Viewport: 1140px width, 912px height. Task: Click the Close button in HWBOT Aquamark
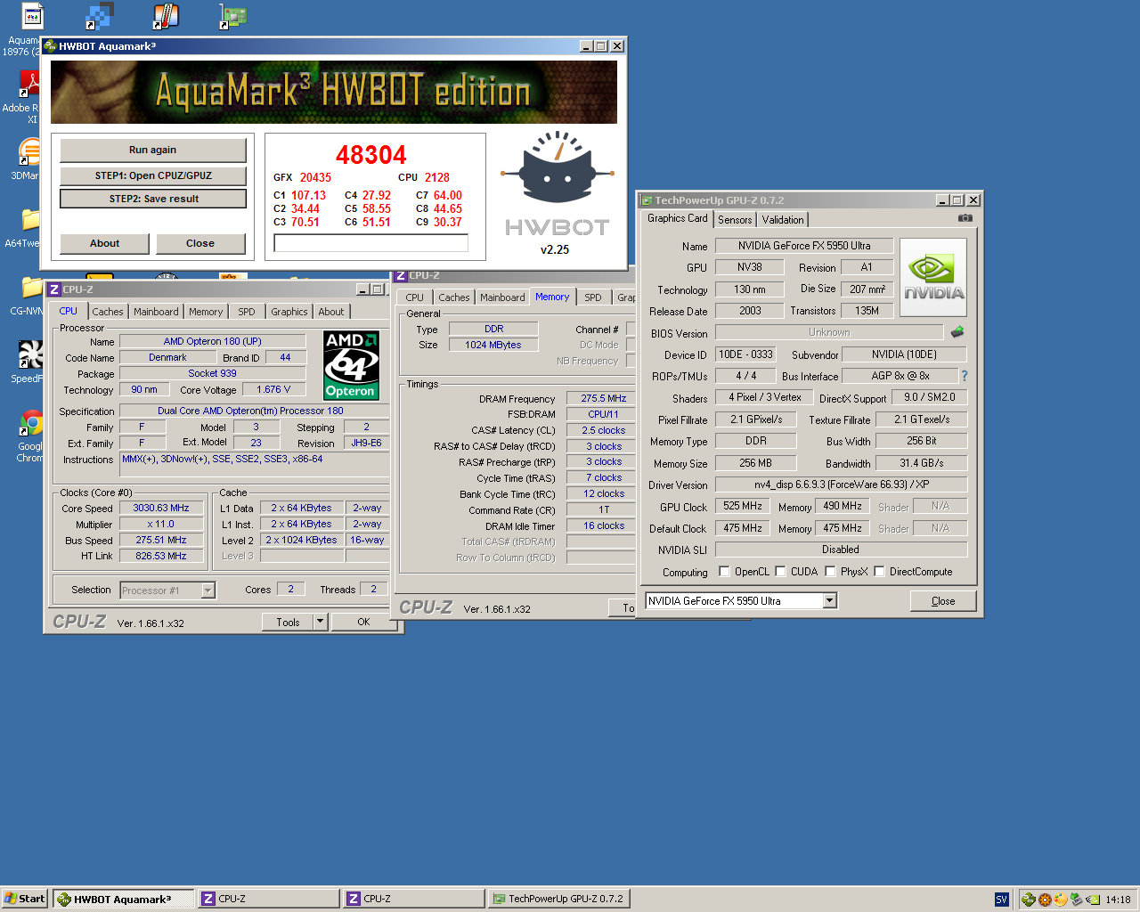pyautogui.click(x=200, y=243)
